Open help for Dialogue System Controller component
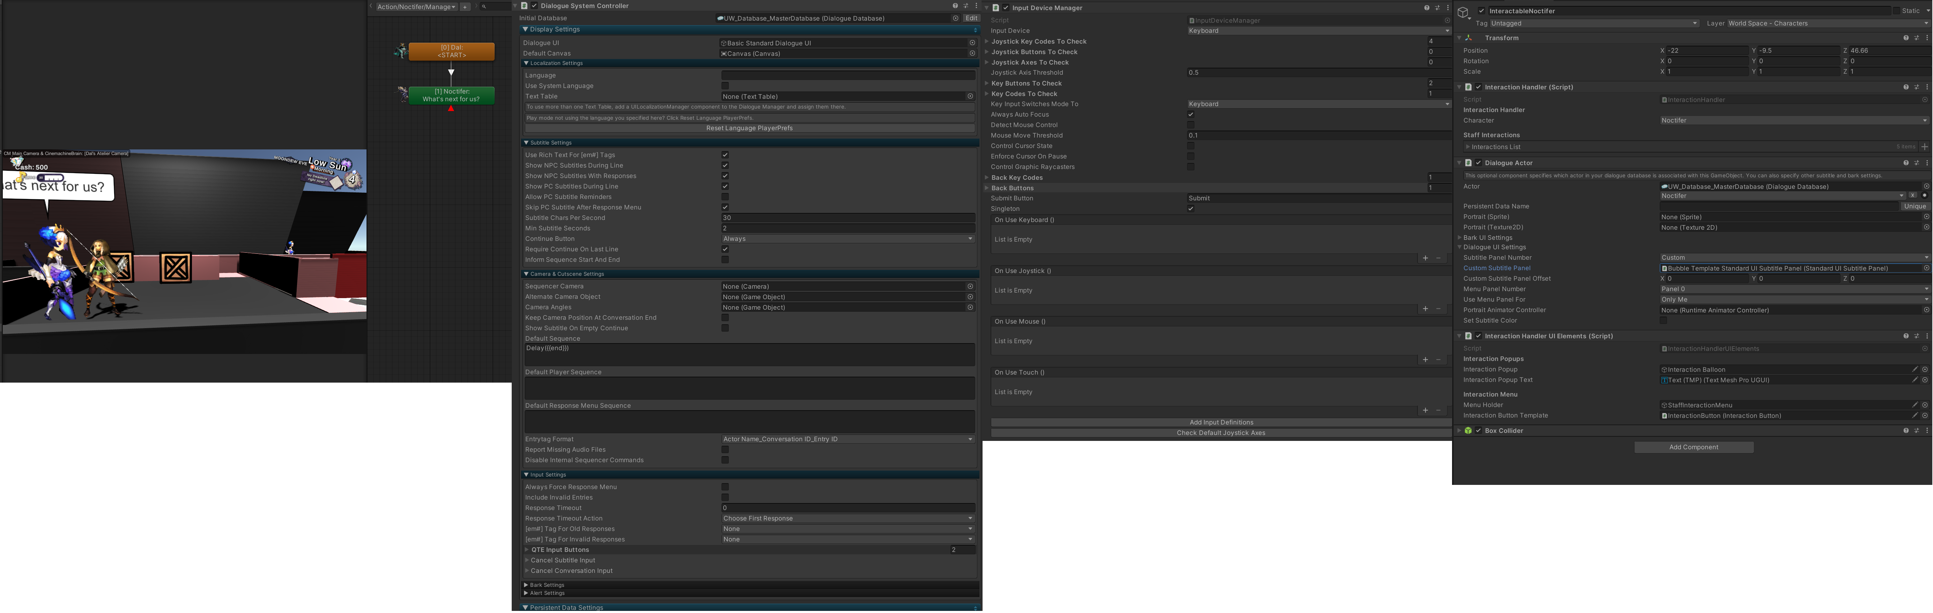 pyautogui.click(x=955, y=6)
